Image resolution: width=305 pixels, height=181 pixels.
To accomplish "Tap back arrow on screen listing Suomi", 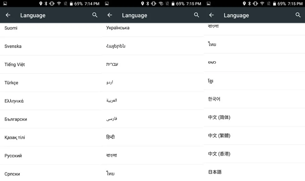I will 8,15.
